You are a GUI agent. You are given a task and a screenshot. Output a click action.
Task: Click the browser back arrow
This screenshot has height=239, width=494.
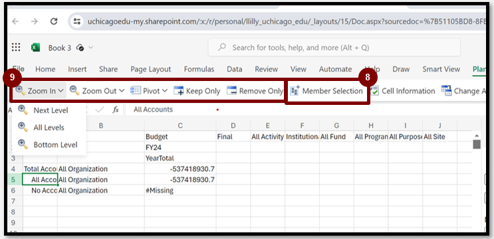point(15,21)
